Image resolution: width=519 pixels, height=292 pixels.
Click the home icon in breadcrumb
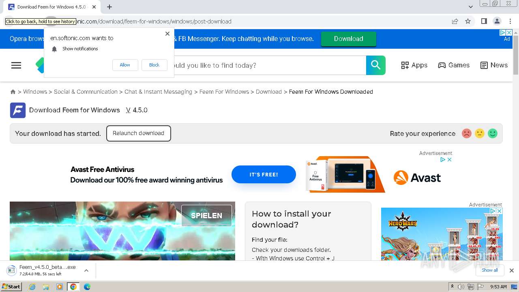tap(13, 92)
